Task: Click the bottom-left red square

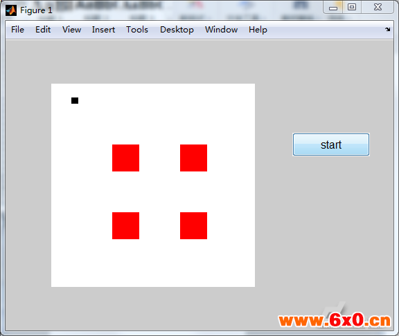Action: tap(125, 226)
